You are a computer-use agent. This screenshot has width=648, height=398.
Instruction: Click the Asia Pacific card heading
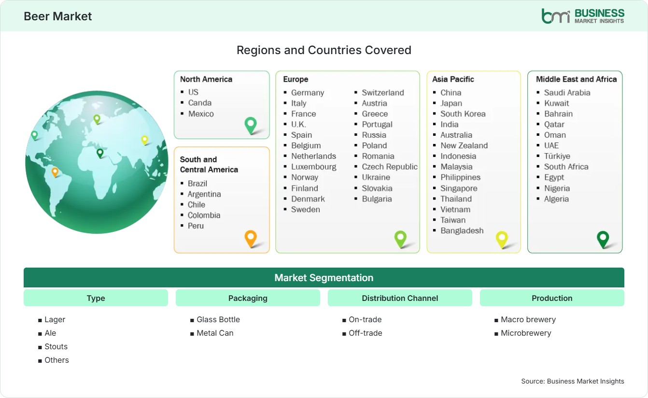tap(453, 79)
